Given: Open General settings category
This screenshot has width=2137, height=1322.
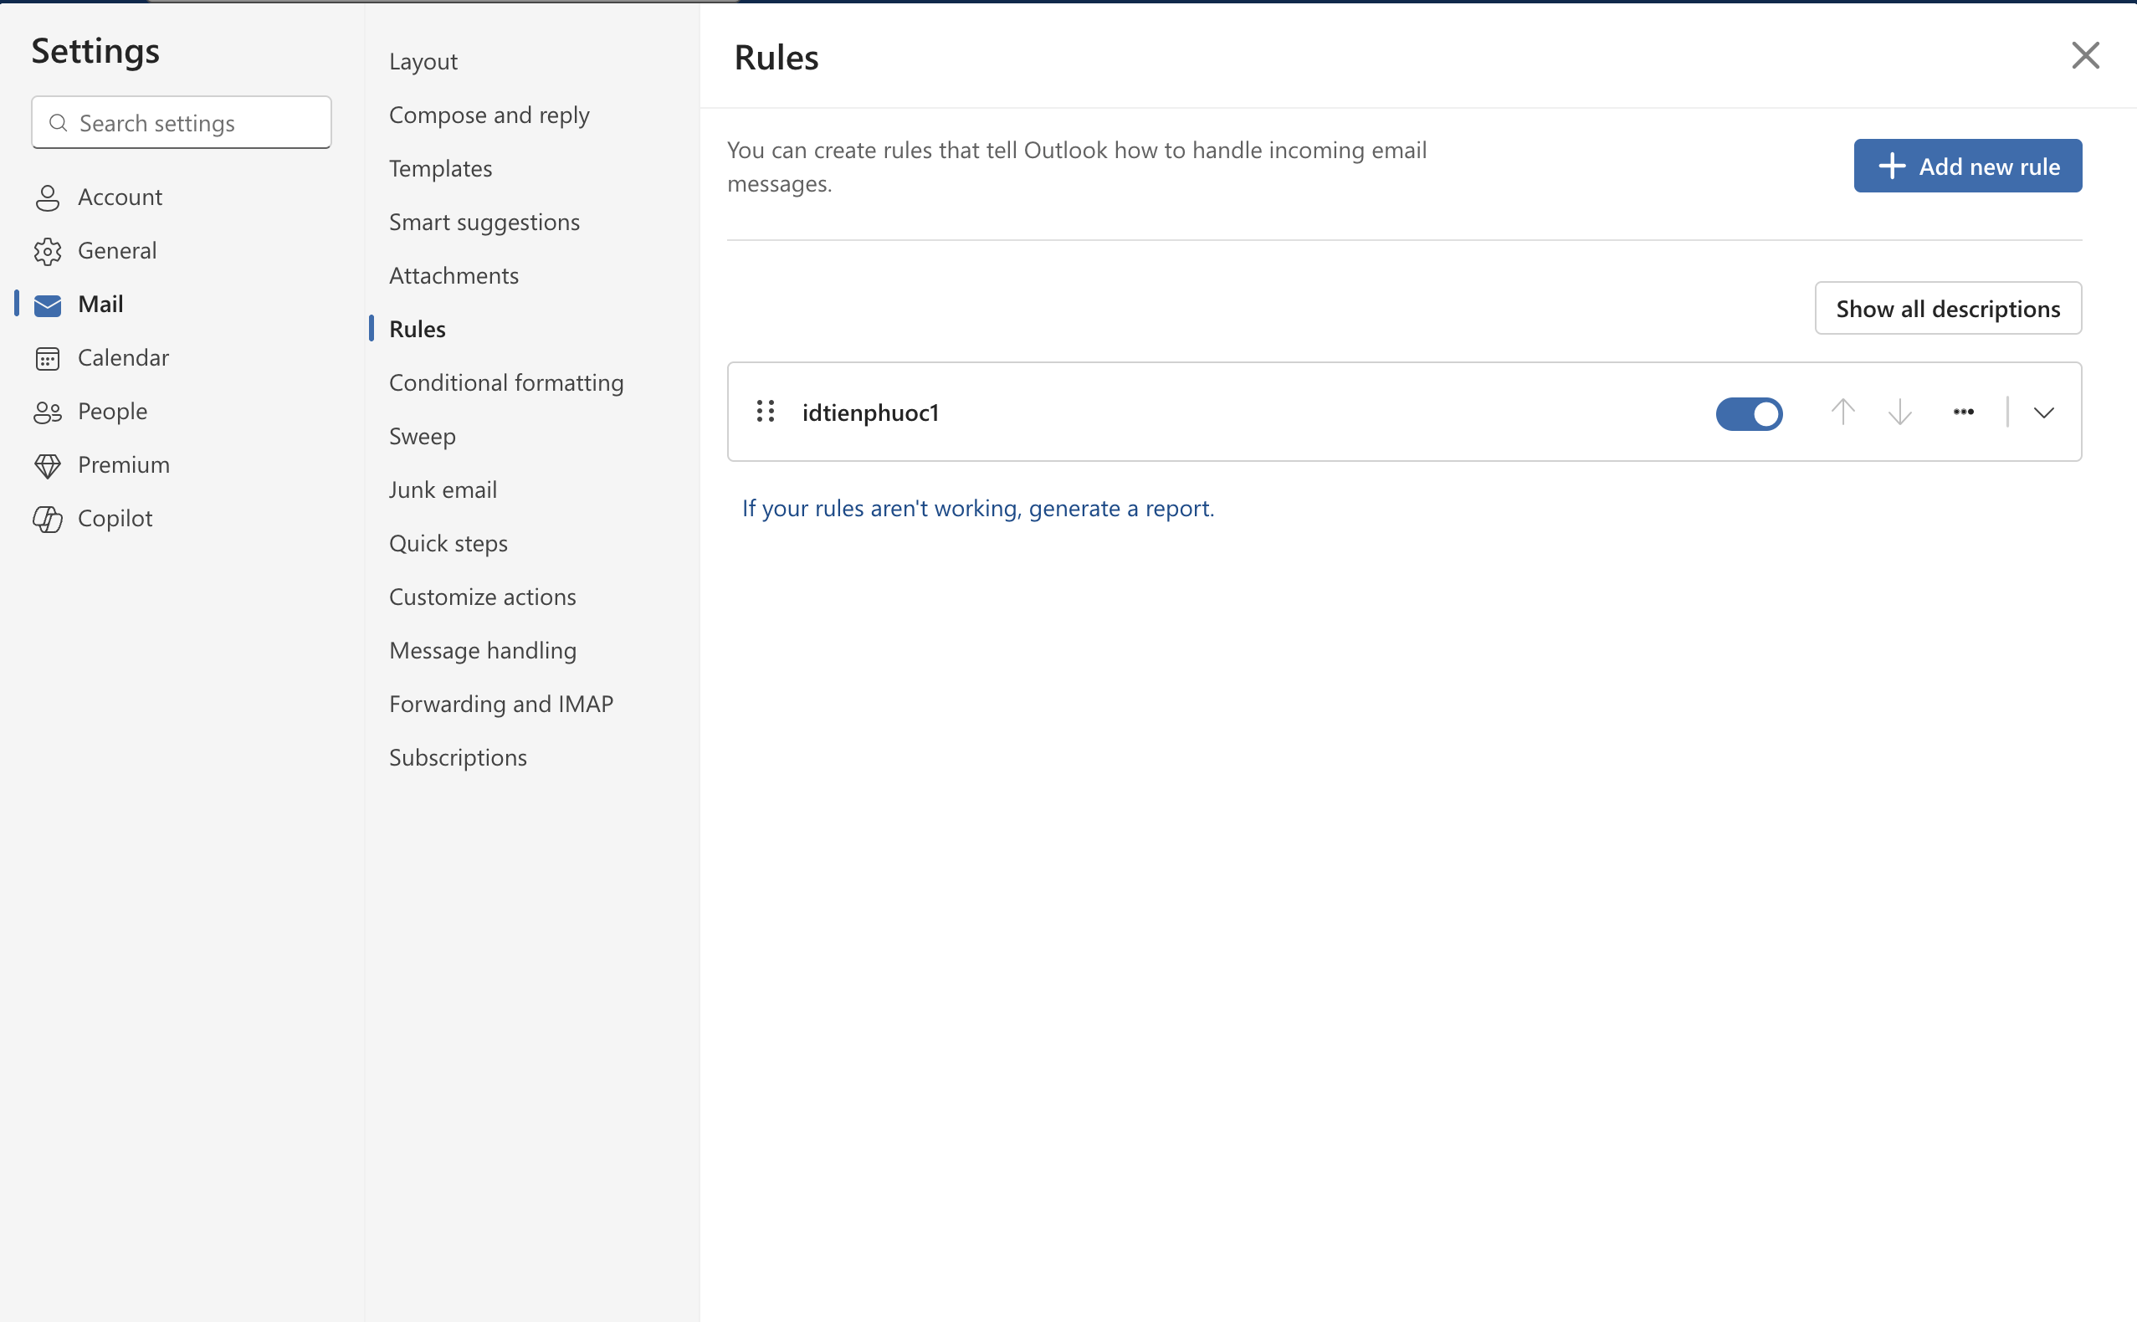Looking at the screenshot, I should point(117,251).
